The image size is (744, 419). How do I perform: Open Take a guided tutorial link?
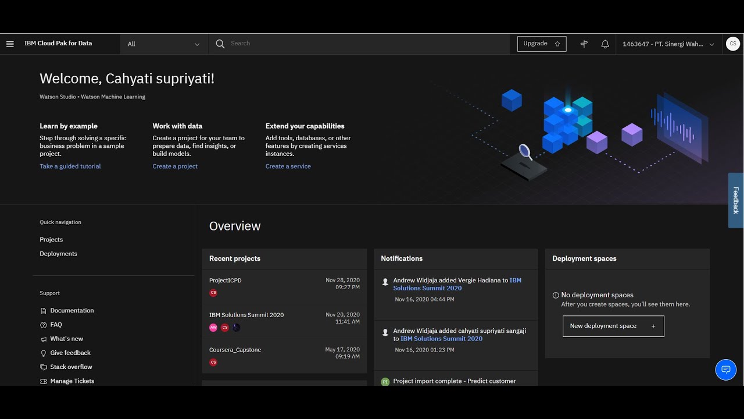tap(70, 166)
